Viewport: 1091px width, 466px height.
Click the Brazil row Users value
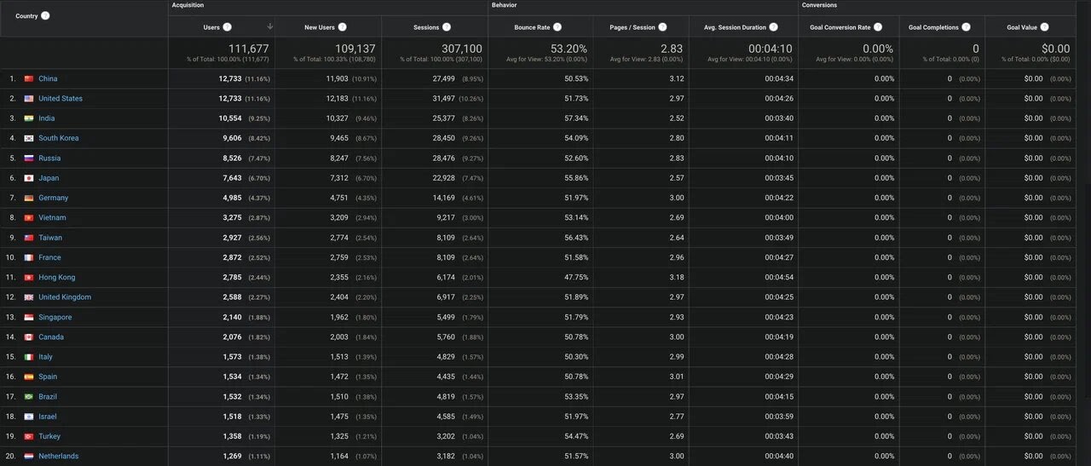tap(232, 397)
